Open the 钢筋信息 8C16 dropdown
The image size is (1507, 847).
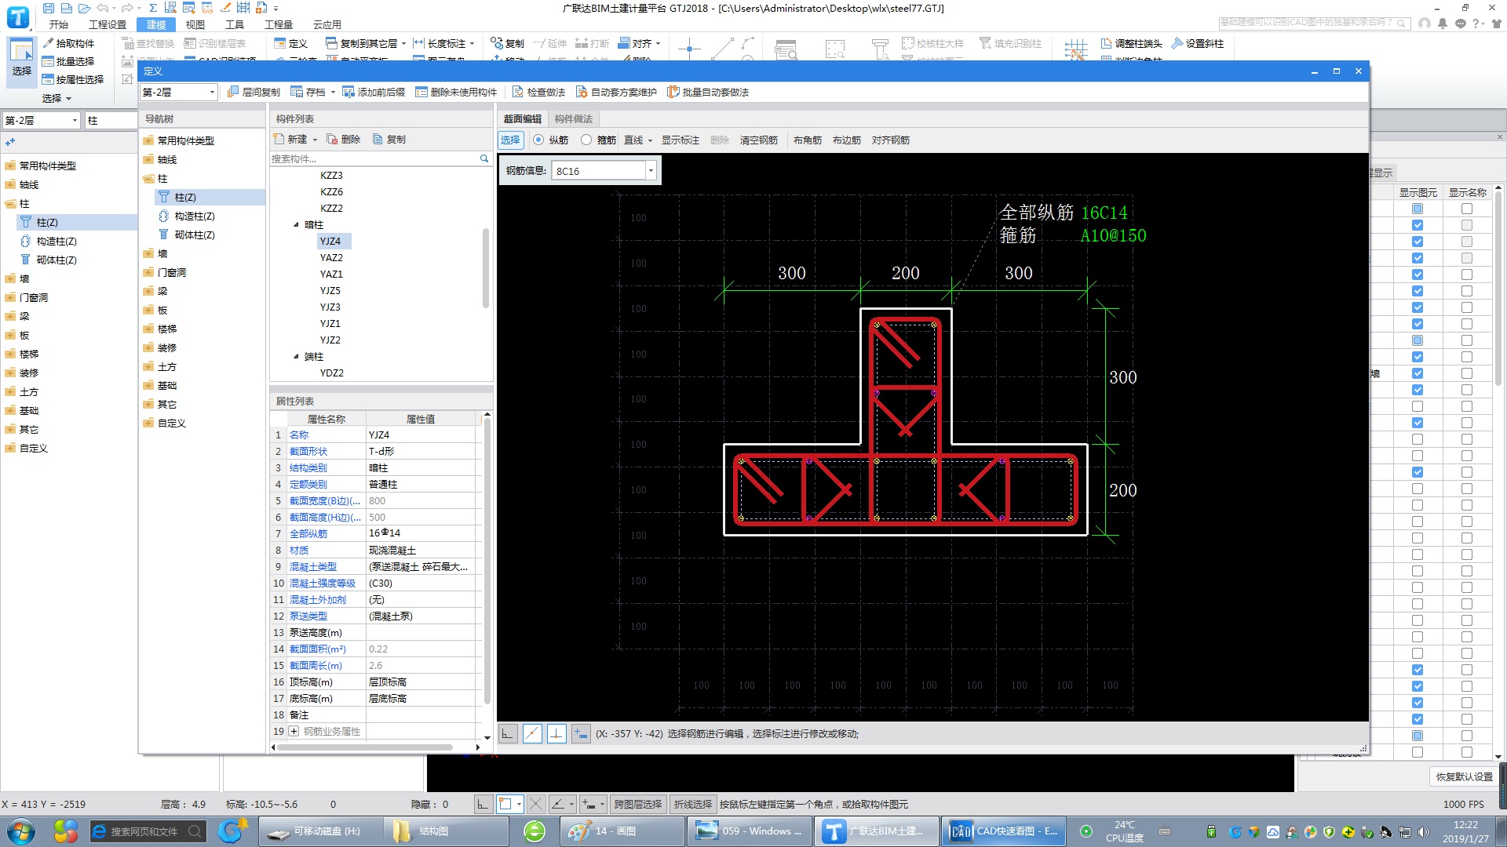point(651,170)
